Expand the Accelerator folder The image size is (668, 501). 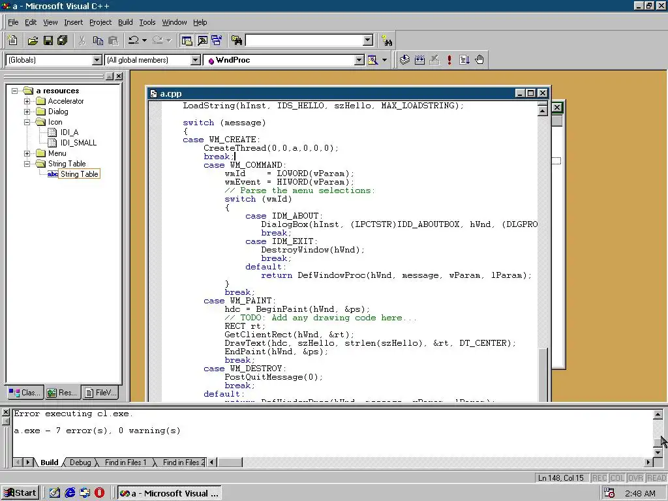point(27,101)
